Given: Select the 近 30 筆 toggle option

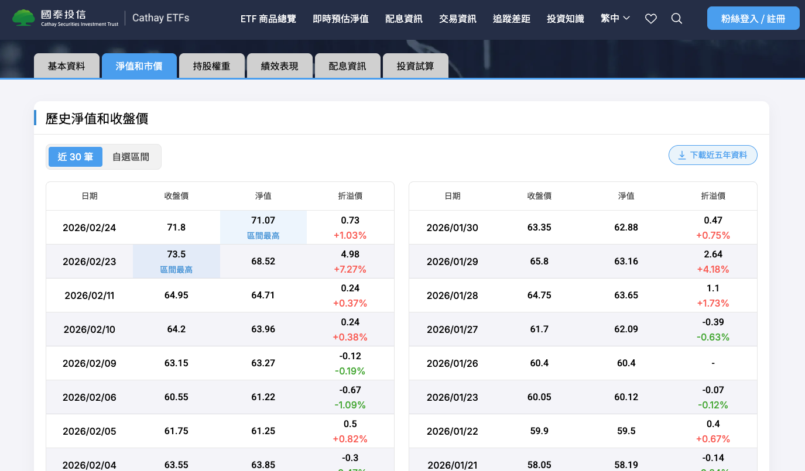Looking at the screenshot, I should click(x=75, y=157).
